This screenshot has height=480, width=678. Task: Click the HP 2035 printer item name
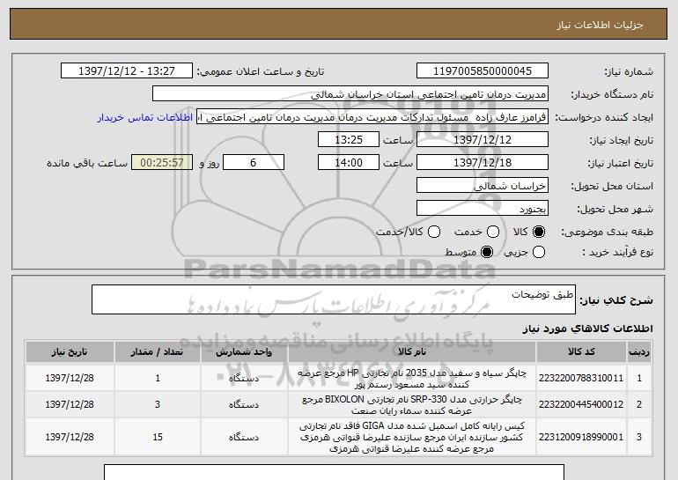tap(412, 379)
